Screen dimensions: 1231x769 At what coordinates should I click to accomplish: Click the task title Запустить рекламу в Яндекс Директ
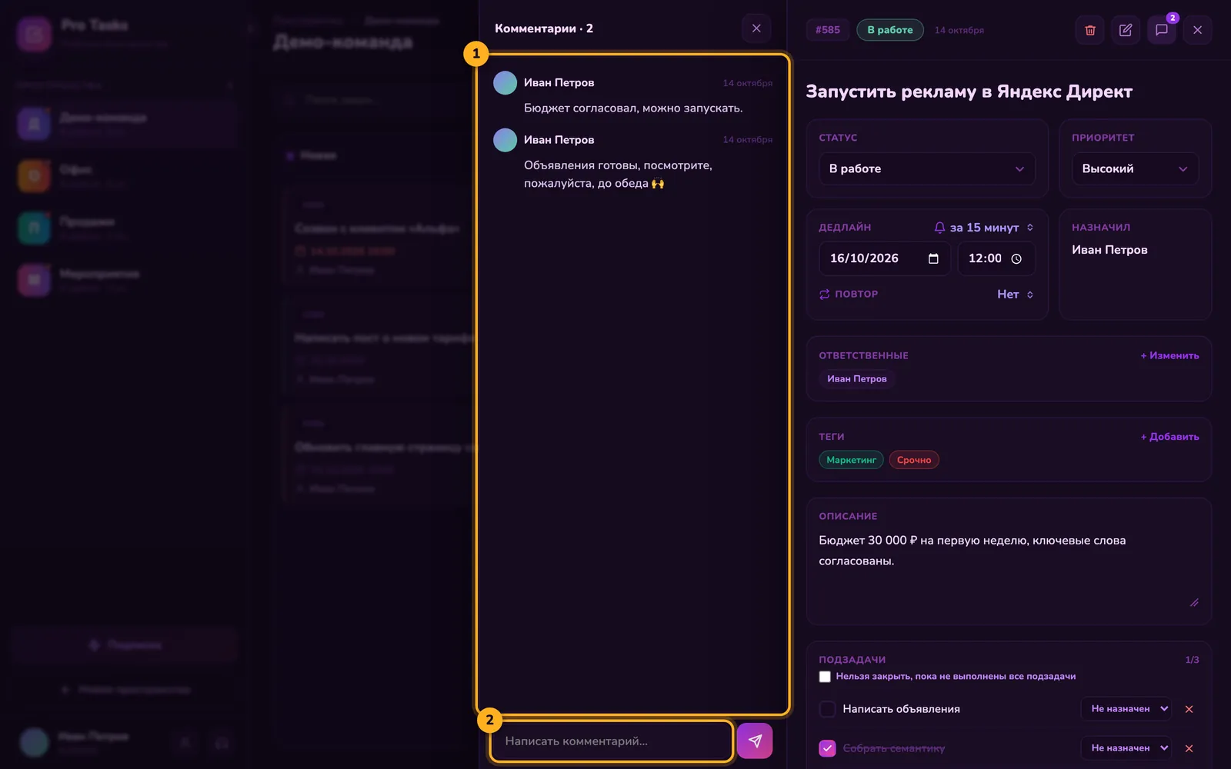pyautogui.click(x=969, y=92)
